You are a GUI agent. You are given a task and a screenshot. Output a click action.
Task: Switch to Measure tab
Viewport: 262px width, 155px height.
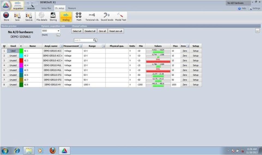tap(72, 8)
